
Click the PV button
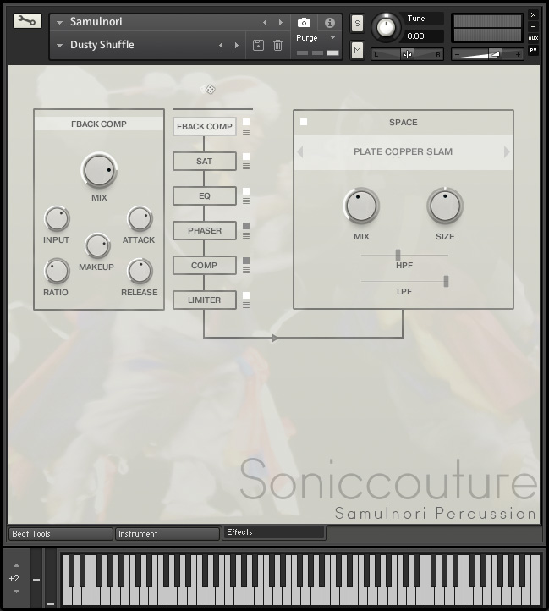[x=534, y=50]
